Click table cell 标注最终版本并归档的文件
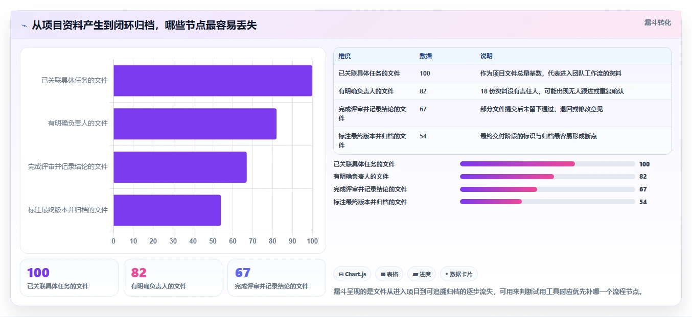 tap(373, 140)
